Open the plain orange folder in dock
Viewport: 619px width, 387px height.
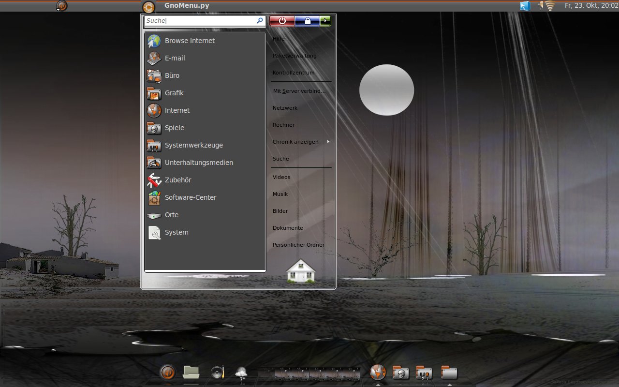click(449, 372)
